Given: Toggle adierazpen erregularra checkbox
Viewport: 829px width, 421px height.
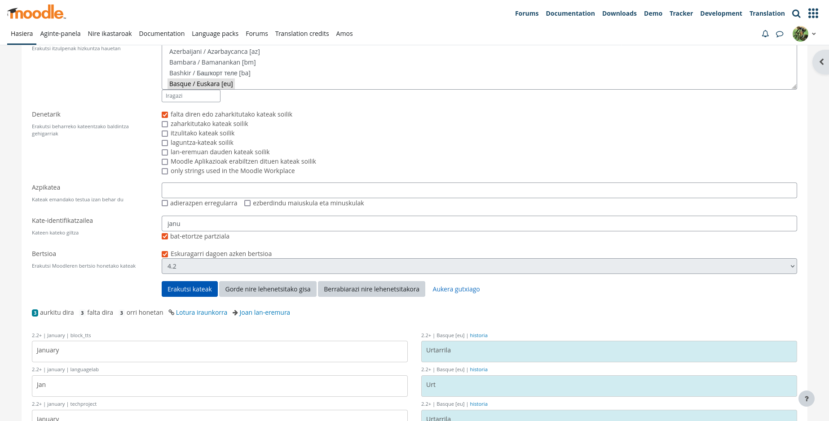Looking at the screenshot, I should [x=165, y=203].
